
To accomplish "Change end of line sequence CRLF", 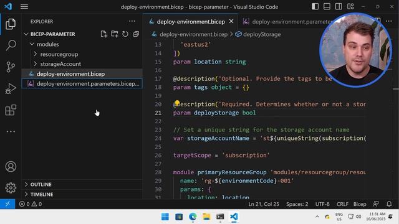I will [342, 204].
